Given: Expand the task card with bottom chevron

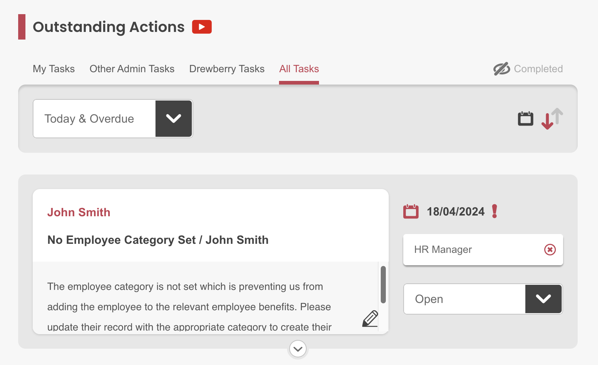Looking at the screenshot, I should coord(298,349).
